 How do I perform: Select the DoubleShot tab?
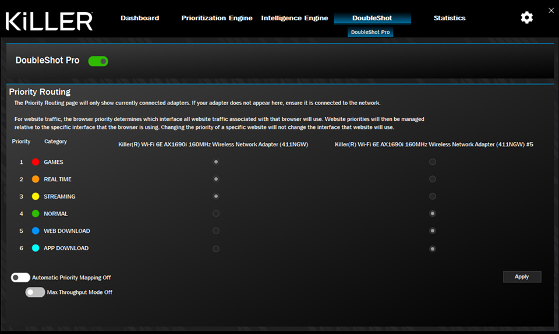[x=372, y=18]
